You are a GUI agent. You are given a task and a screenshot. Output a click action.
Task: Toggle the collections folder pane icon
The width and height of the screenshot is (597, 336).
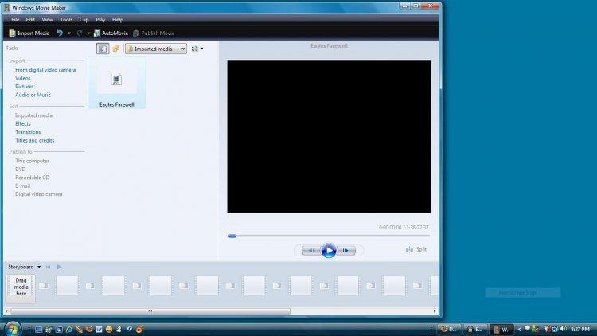click(x=115, y=49)
